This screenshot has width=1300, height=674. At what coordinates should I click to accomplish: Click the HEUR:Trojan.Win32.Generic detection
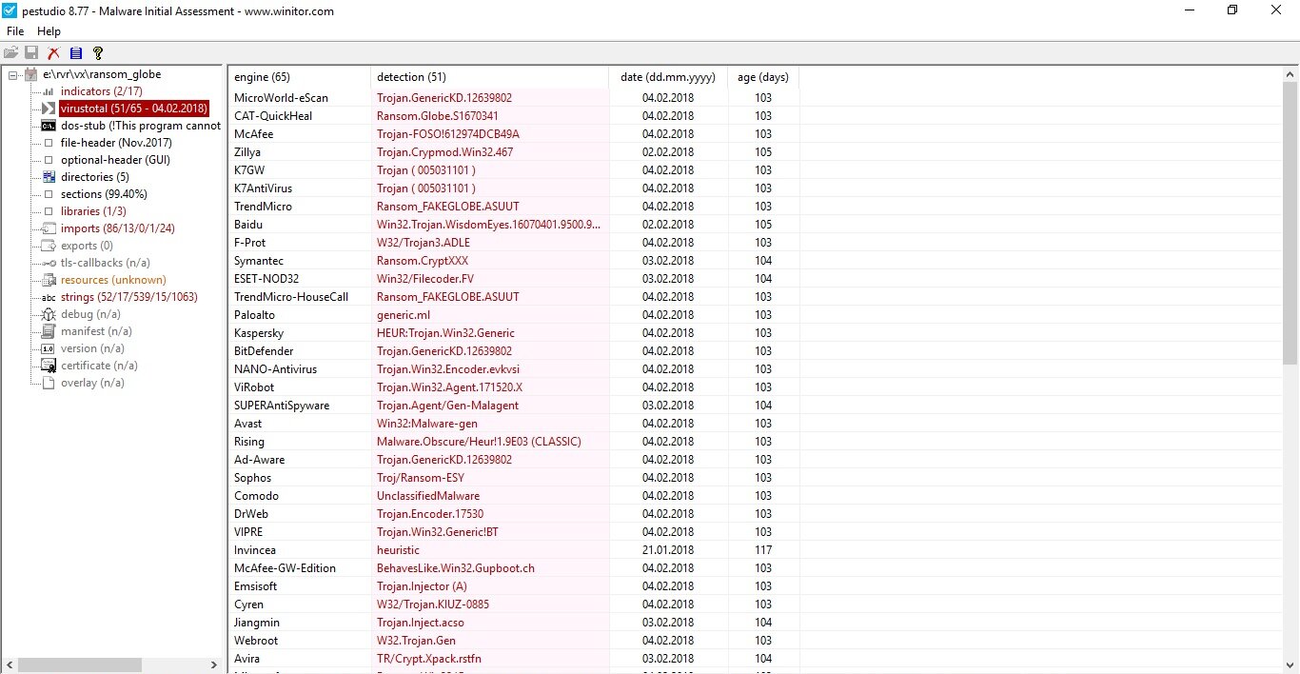pyautogui.click(x=445, y=332)
